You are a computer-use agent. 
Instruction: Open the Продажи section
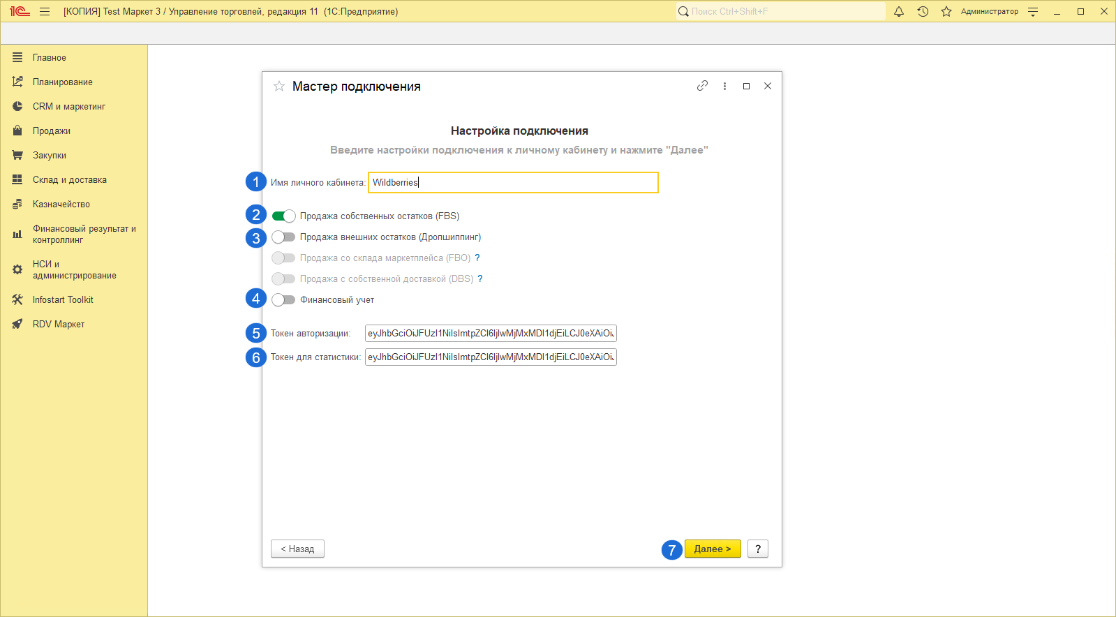point(51,131)
